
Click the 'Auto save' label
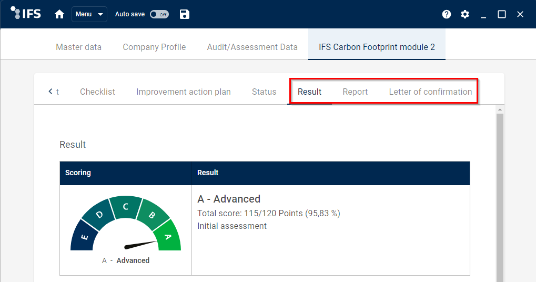pyautogui.click(x=130, y=14)
